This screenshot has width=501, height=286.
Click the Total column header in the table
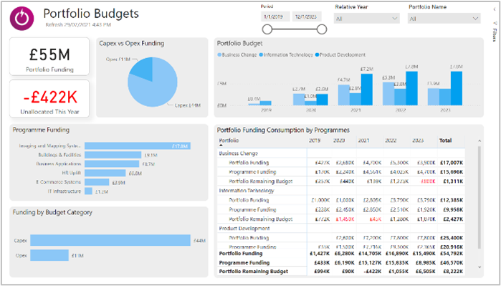[445, 140]
